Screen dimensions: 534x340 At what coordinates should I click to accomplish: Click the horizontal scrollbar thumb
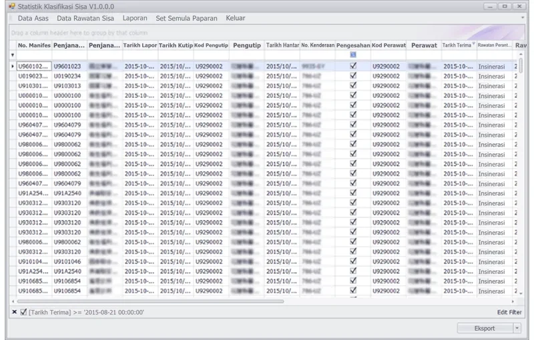pyautogui.click(x=150, y=301)
